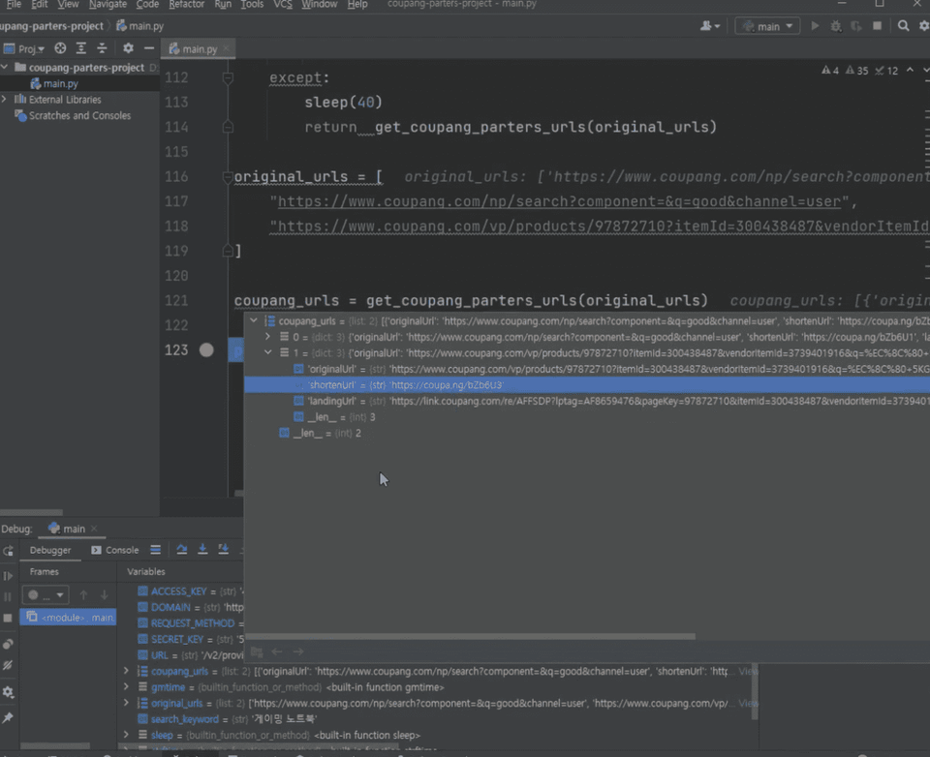Click the Variables pane vertical scrollbar
The height and width of the screenshot is (757, 930).
755,691
